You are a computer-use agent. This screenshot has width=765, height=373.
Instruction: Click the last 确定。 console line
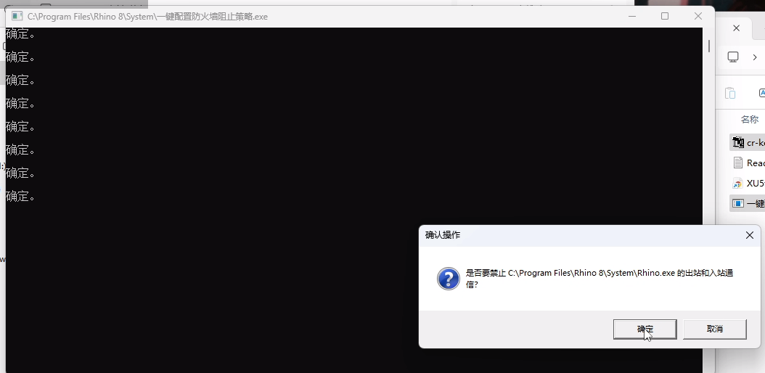pos(20,196)
